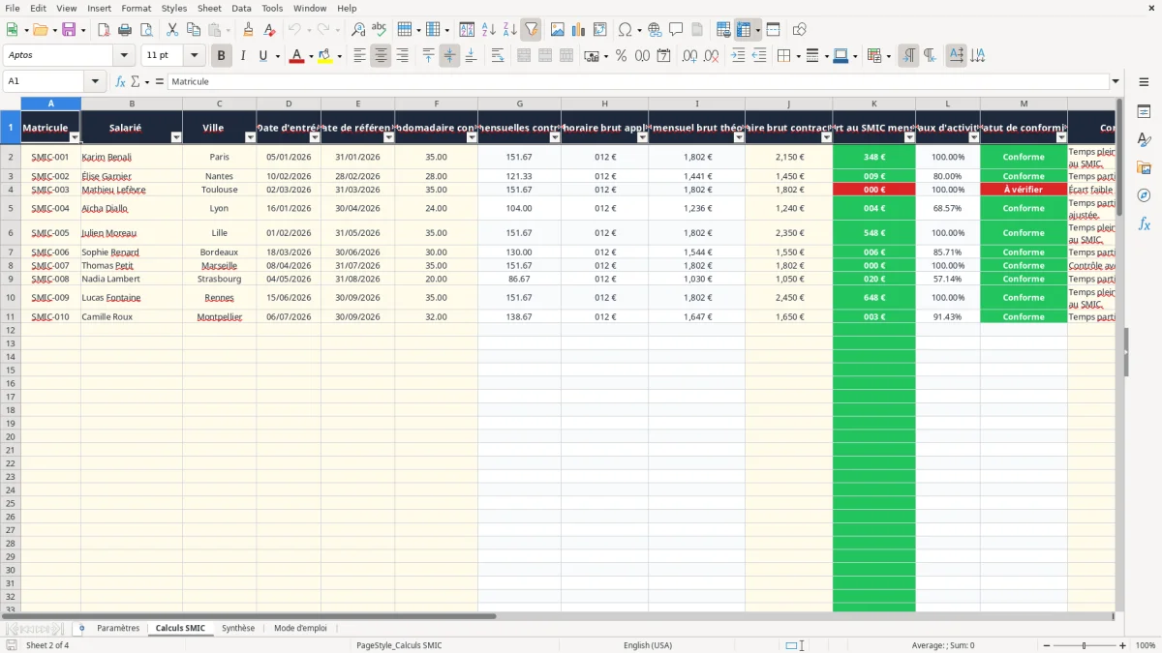Toggle left-to-right text direction
Viewport: 1162px width, 653px height.
[908, 56]
